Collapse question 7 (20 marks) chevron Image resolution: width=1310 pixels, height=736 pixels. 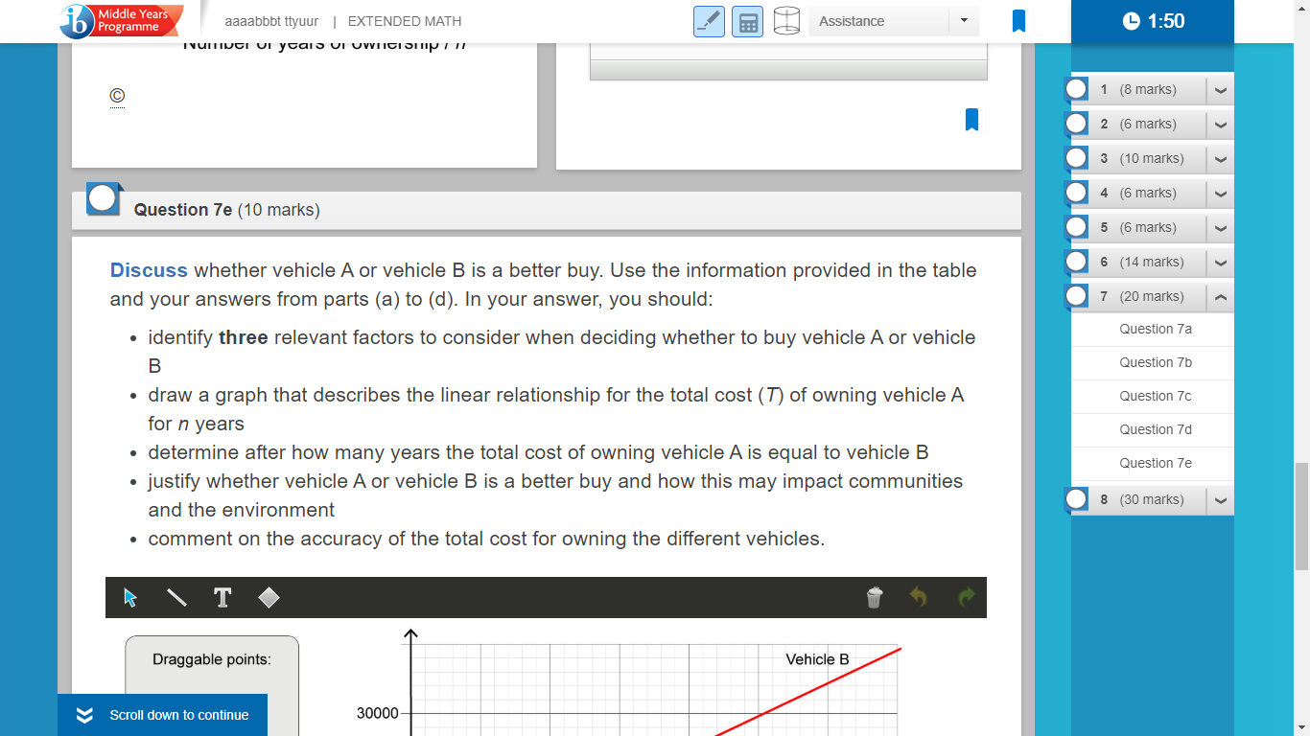pyautogui.click(x=1220, y=296)
